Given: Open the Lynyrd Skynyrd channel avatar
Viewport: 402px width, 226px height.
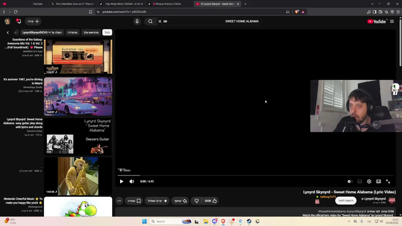Looking at the screenshot, I should coord(392,200).
